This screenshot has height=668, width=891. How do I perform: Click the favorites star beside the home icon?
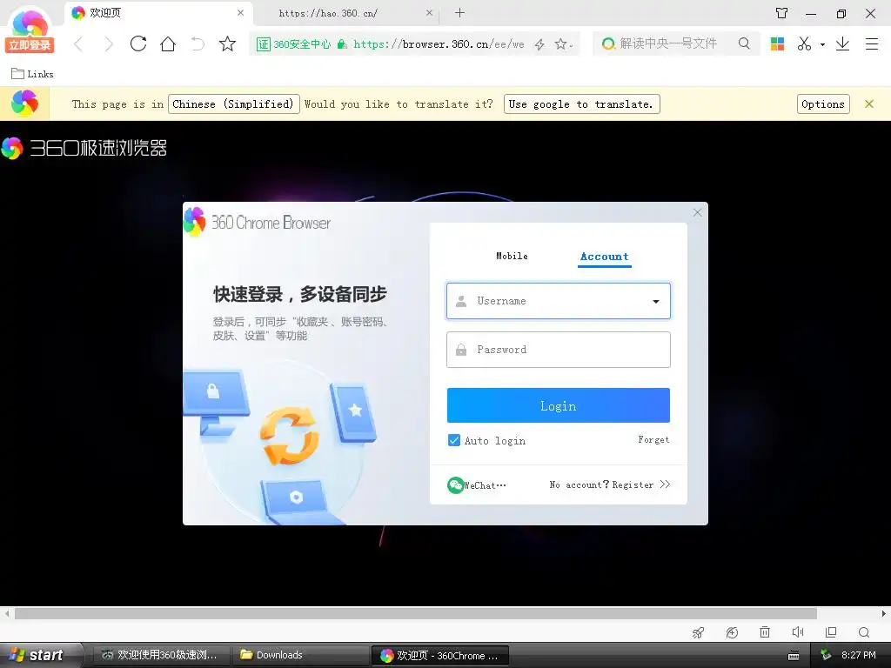click(x=227, y=43)
